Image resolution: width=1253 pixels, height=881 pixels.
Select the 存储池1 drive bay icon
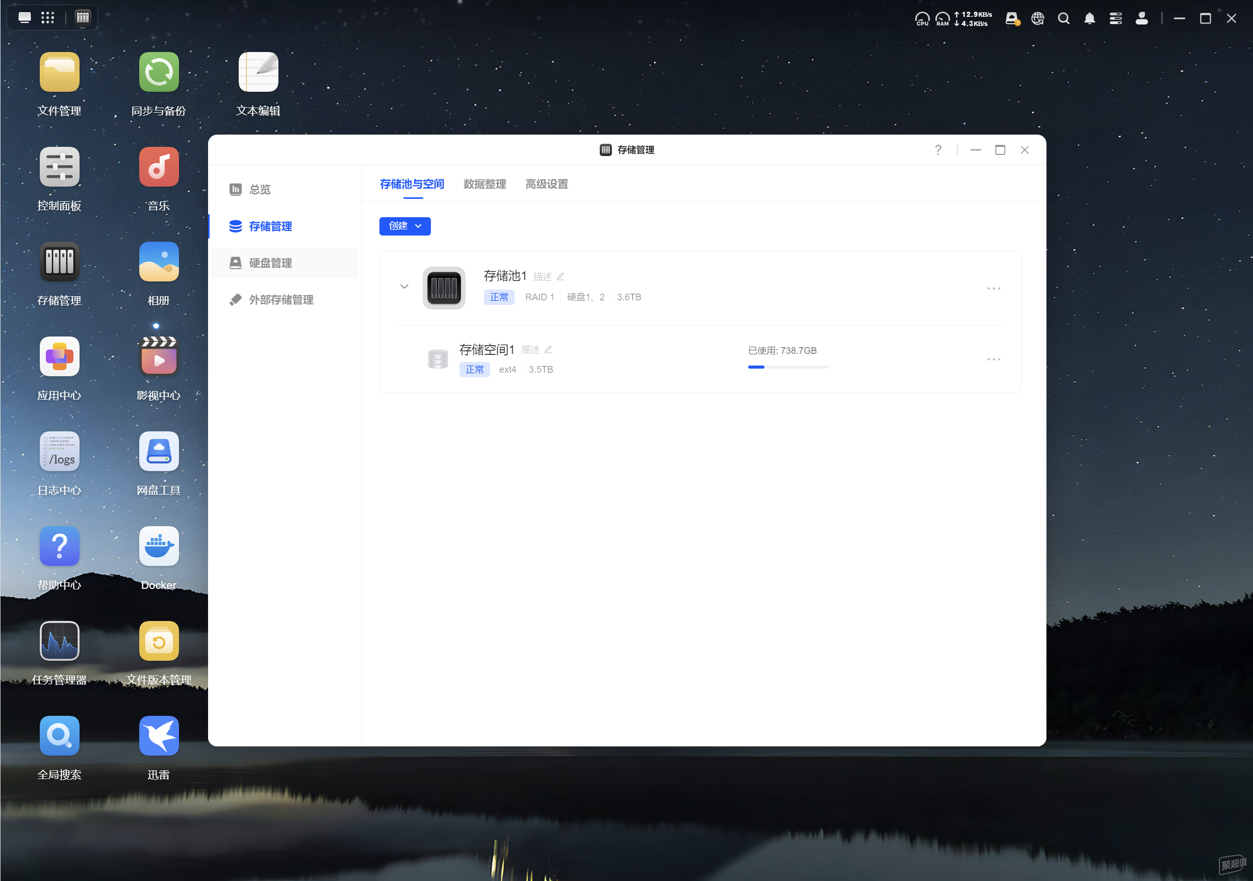pos(444,288)
